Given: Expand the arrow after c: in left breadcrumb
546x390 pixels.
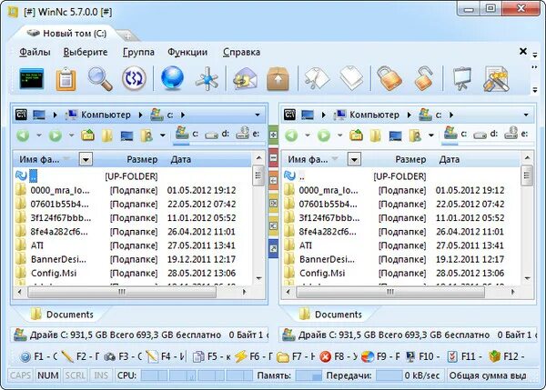Looking at the screenshot, I should [x=183, y=115].
